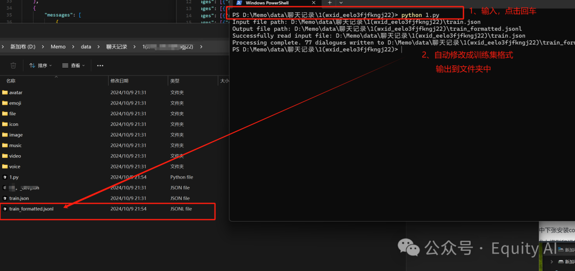Expand the chevron after the last breadcrumb folder
Image resolution: width=575 pixels, height=271 pixels.
click(201, 47)
